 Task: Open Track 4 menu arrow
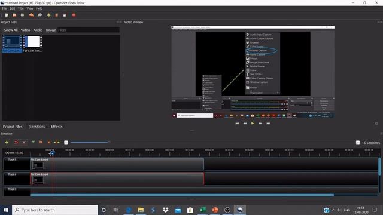5,174
